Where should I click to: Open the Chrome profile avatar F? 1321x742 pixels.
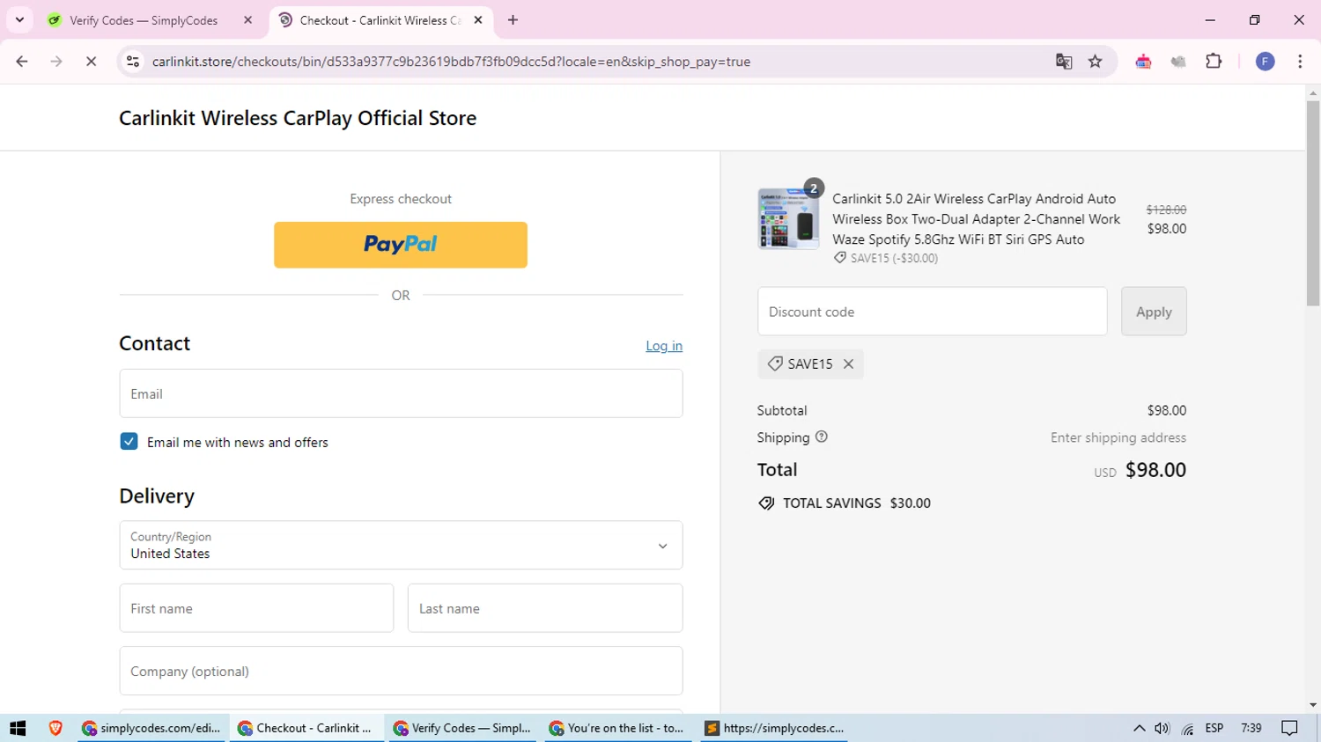[x=1265, y=62]
